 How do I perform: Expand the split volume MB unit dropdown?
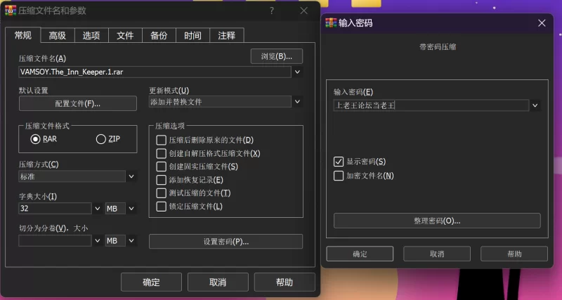click(131, 240)
